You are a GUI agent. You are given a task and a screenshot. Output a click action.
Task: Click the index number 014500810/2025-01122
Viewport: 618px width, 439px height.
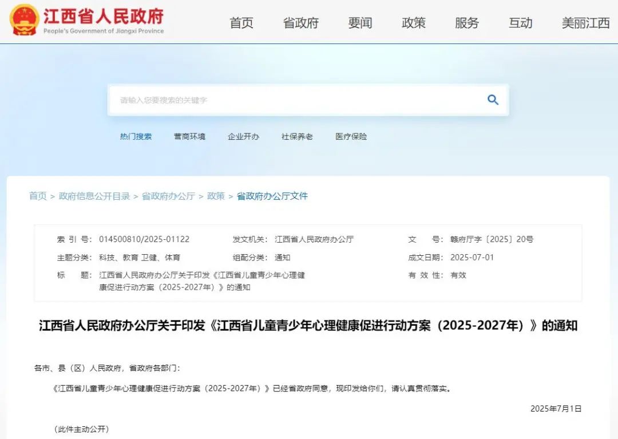pos(144,239)
